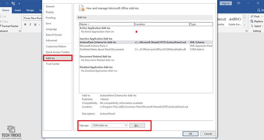Click Copy in the clipboard group
264x140 pixels.
click(4, 21)
